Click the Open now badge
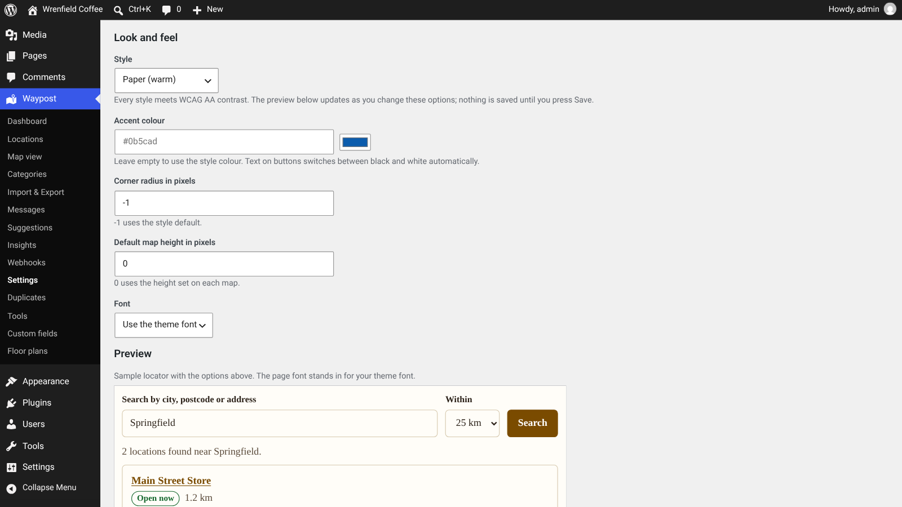 (156, 498)
